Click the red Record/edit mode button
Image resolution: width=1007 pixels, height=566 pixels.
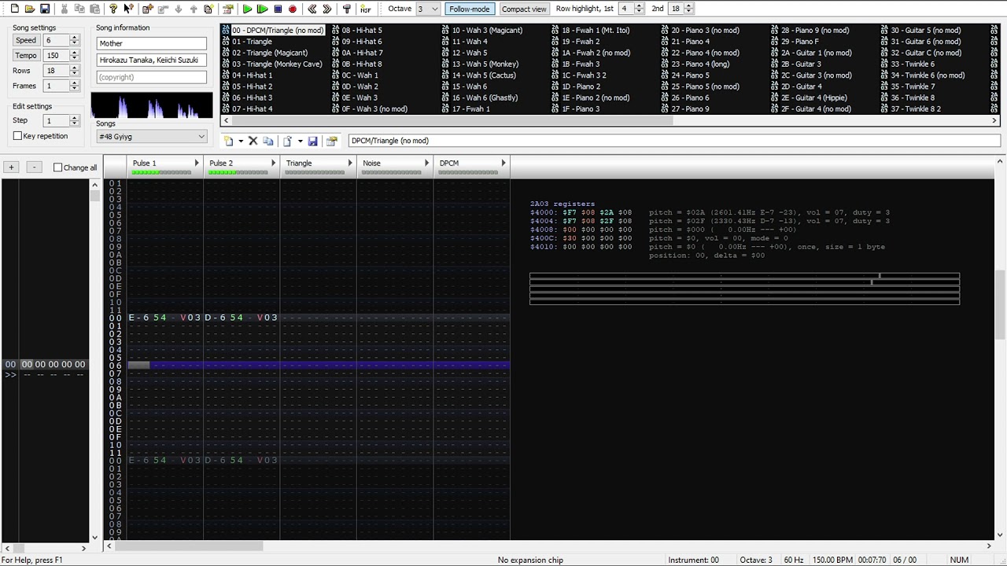click(x=293, y=9)
